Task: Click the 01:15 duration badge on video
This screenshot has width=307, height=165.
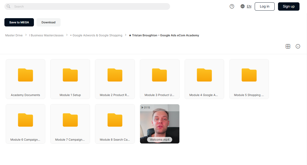Action: (x=146, y=107)
